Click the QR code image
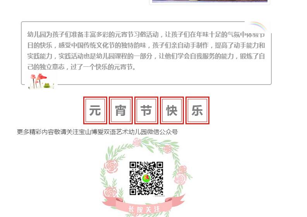The height and width of the screenshot is (217, 307). [146, 178]
